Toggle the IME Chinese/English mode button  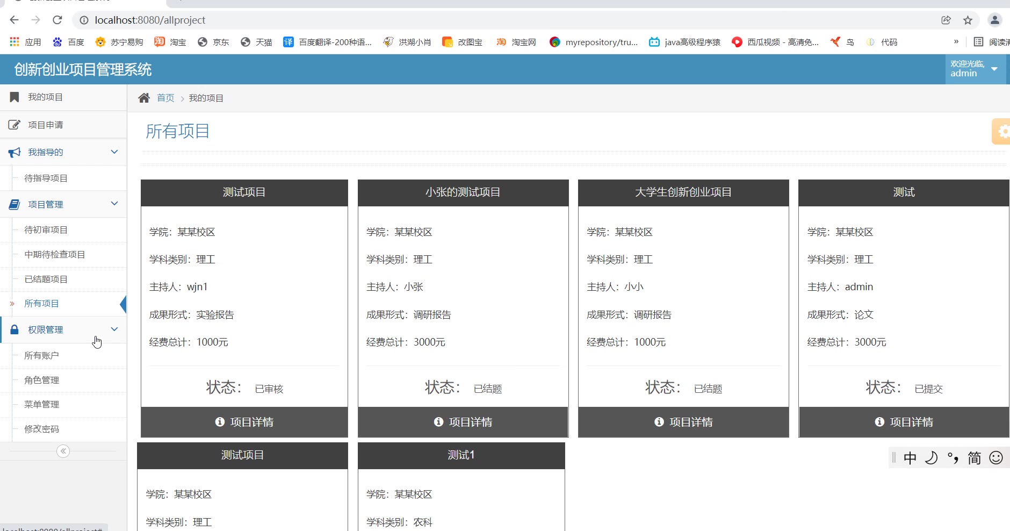pyautogui.click(x=910, y=458)
